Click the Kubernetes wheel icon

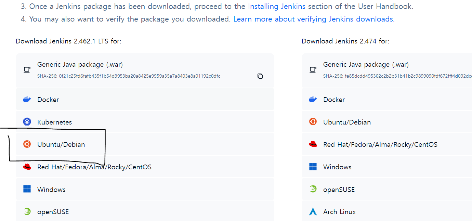tap(27, 122)
